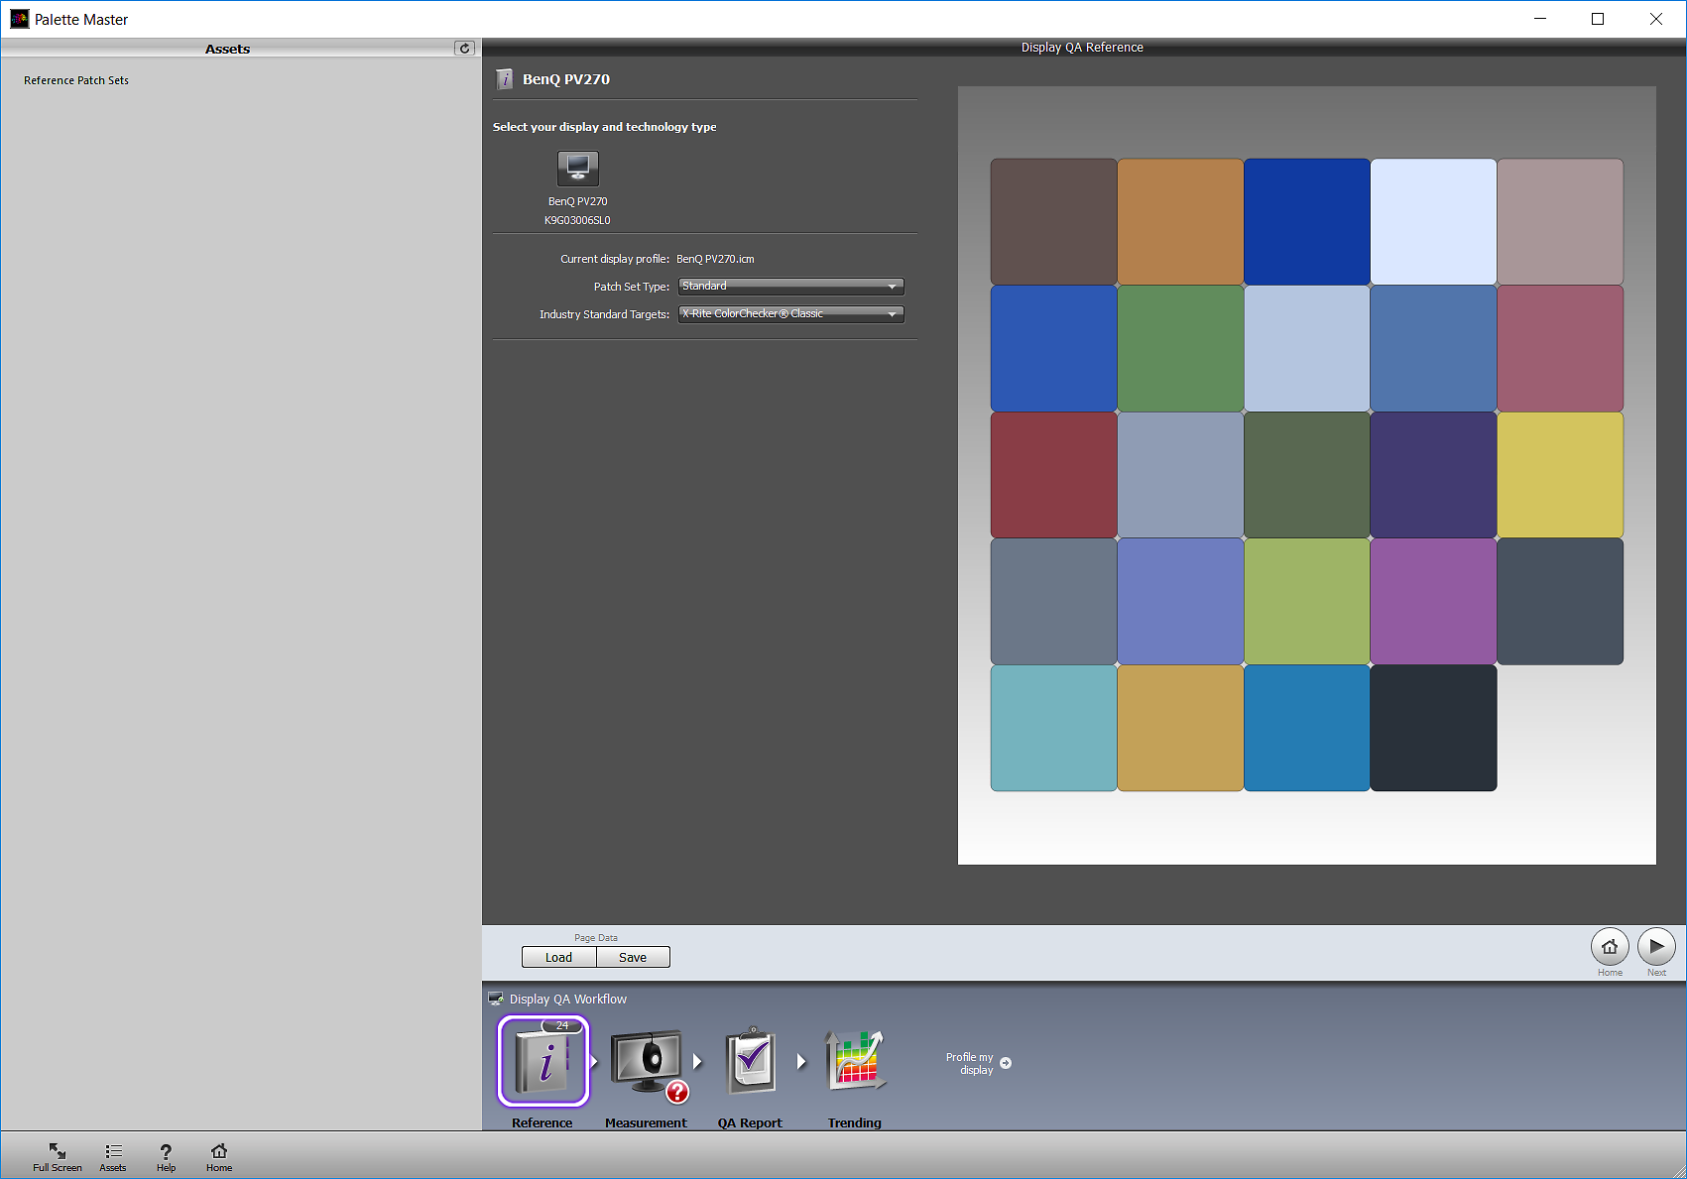Open the Assets icon in the bottom bar
The image size is (1687, 1179).
[112, 1153]
